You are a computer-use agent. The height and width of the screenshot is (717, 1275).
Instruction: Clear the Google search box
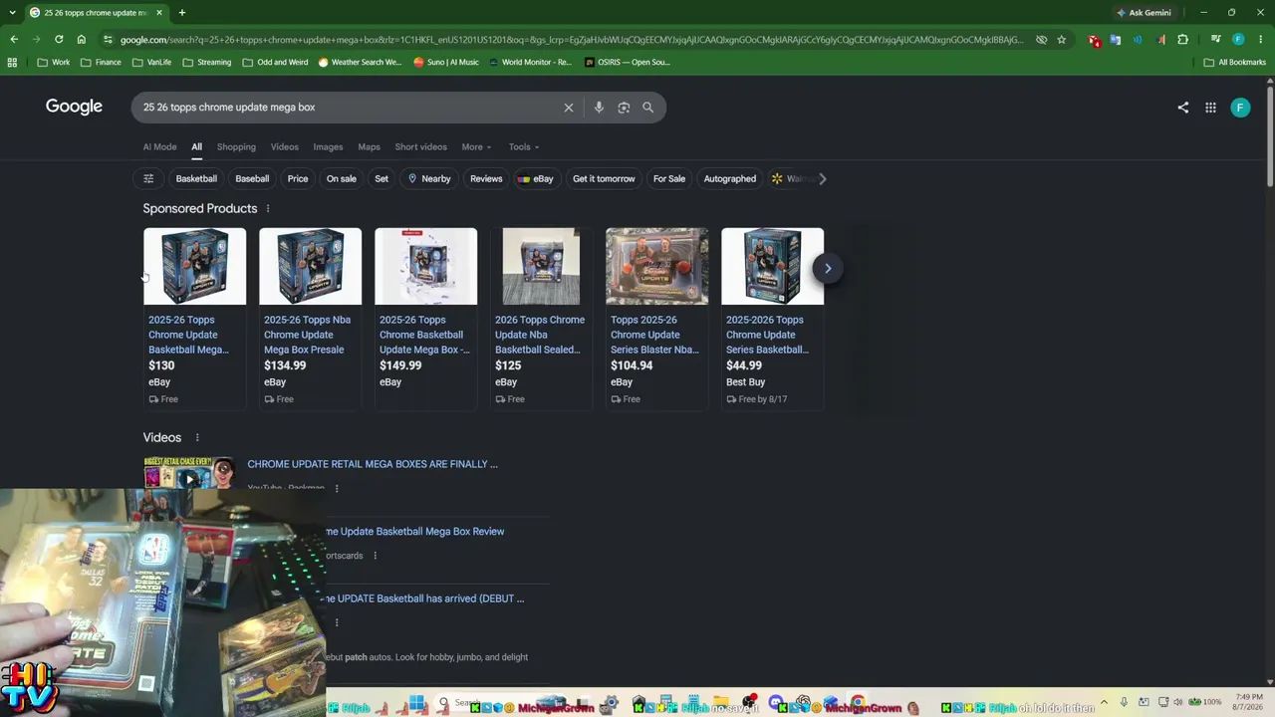pyautogui.click(x=569, y=108)
